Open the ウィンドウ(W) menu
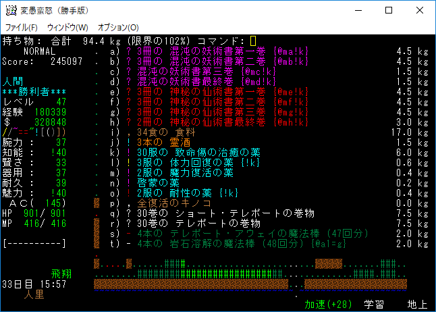436x312 pixels. click(x=67, y=27)
